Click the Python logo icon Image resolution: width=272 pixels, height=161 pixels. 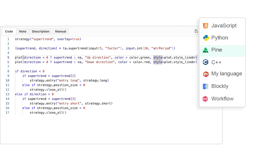206,38
